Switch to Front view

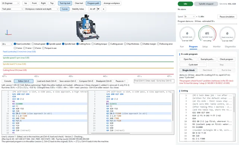point(34,3)
